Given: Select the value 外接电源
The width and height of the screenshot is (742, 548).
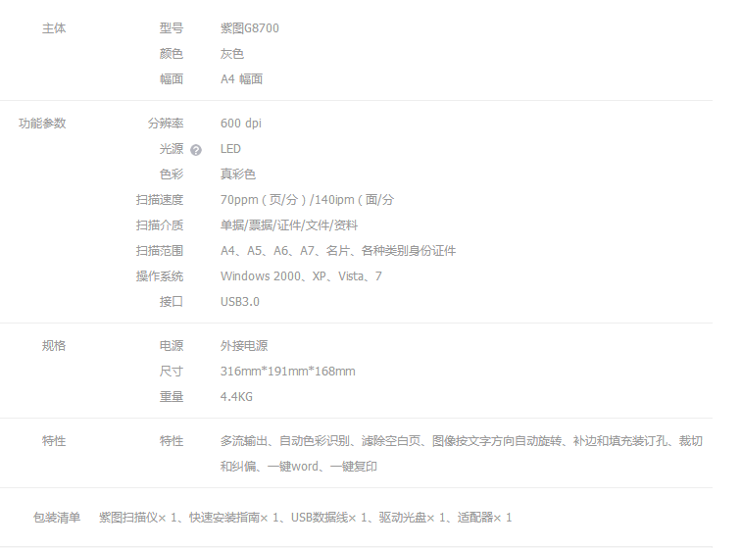Looking at the screenshot, I should 244,346.
